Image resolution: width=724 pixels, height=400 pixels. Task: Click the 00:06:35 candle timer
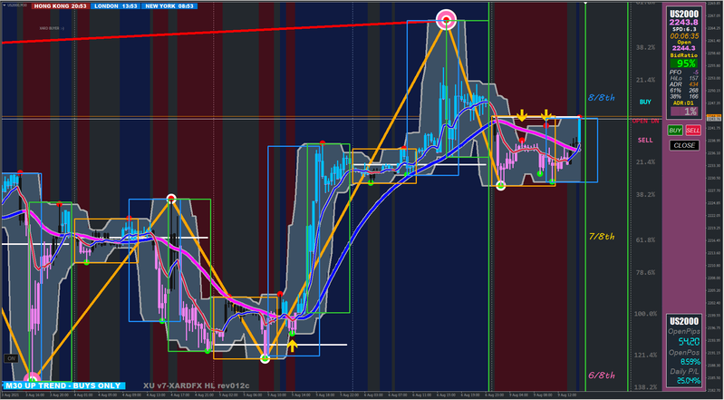pos(684,36)
